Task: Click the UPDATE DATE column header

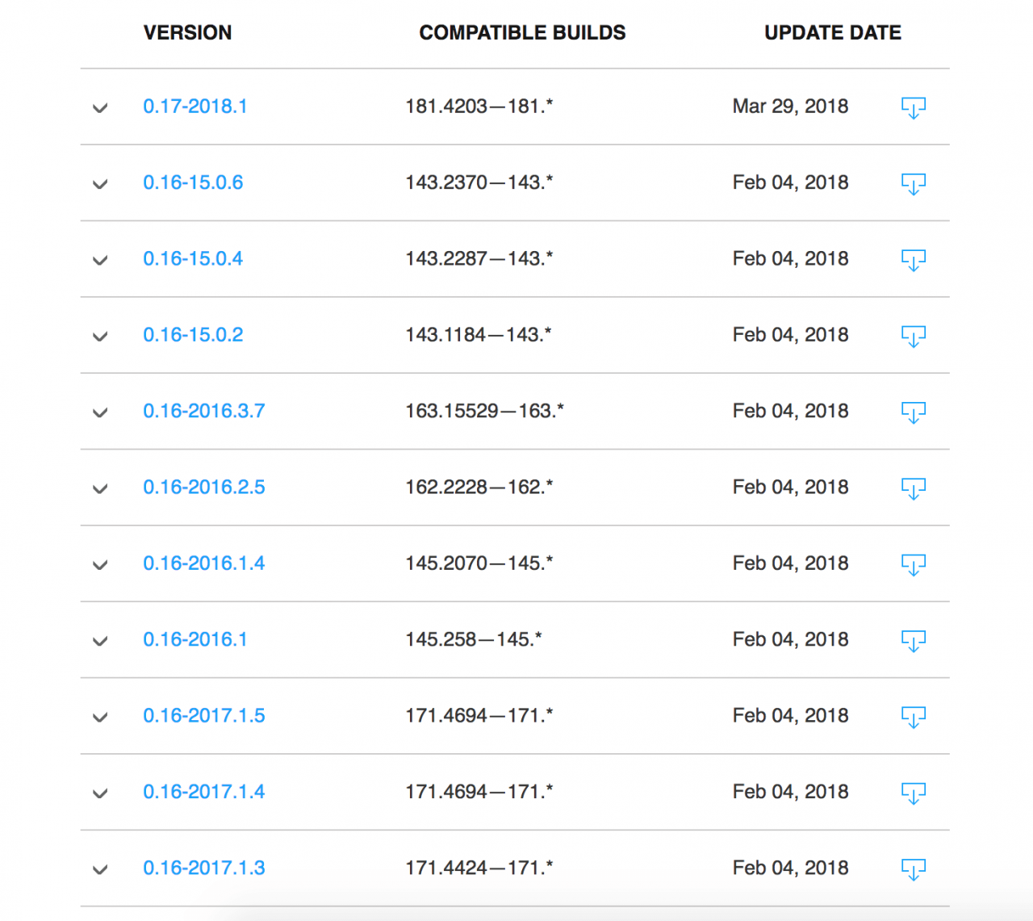Action: pyautogui.click(x=832, y=32)
